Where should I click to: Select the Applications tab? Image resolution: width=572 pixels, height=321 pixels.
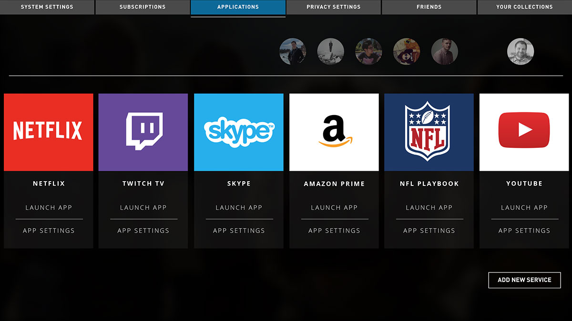coord(238,7)
